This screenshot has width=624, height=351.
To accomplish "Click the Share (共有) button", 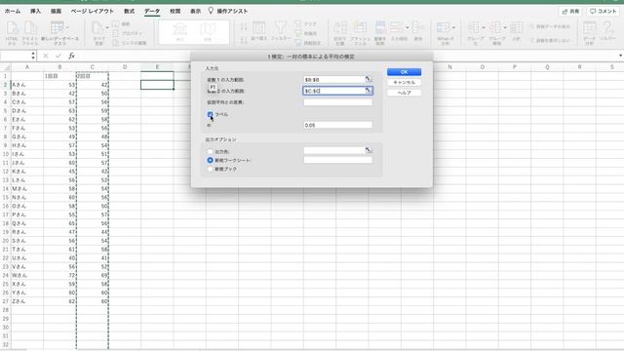I will (x=570, y=11).
